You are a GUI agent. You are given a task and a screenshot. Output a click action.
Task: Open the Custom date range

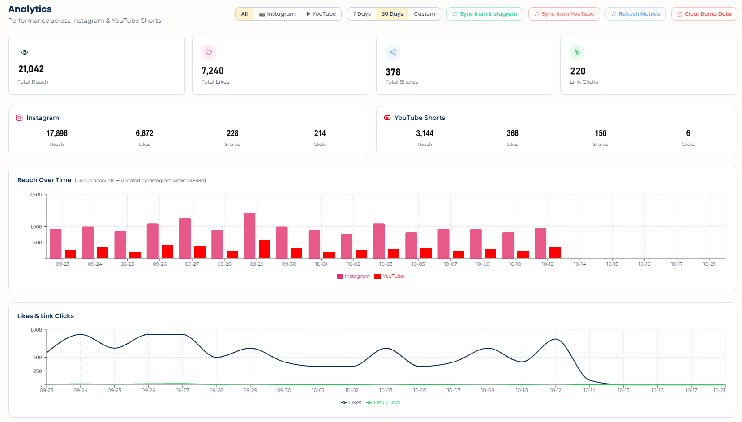[x=425, y=14]
